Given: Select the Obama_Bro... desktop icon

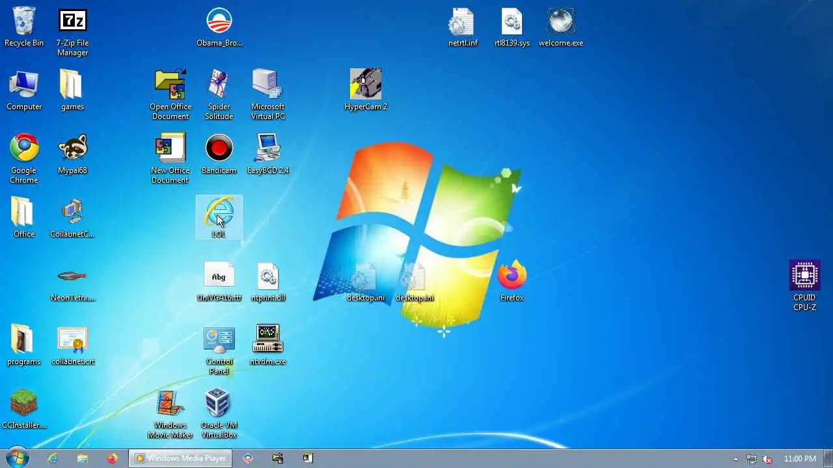Looking at the screenshot, I should click(219, 27).
